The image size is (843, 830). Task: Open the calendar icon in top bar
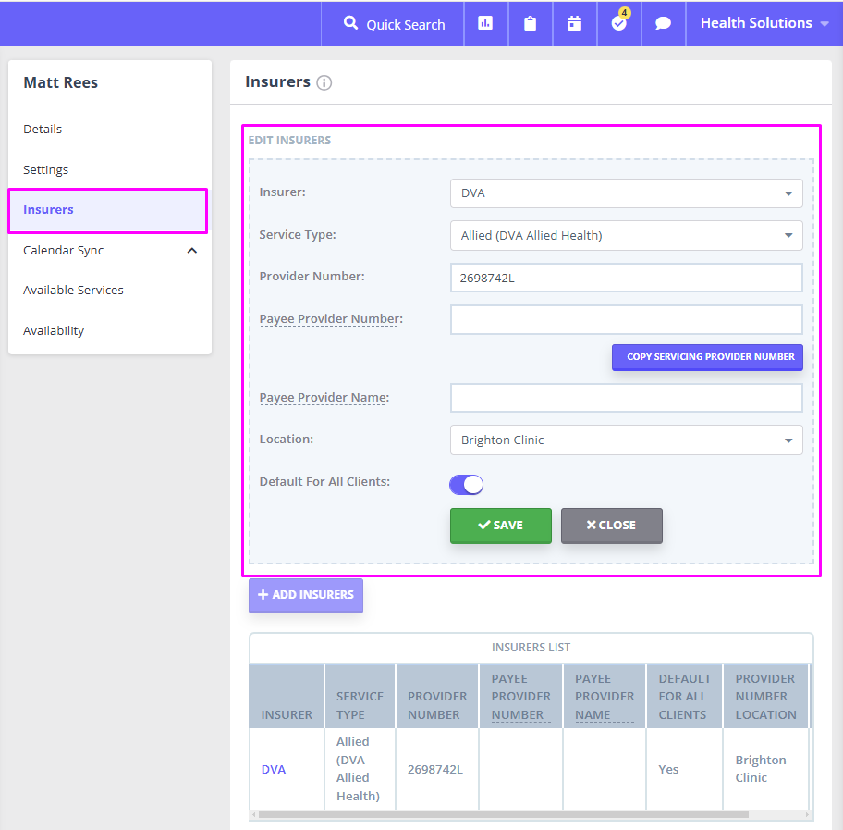574,23
